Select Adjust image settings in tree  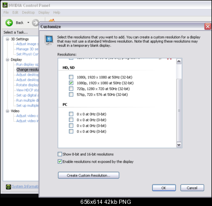27,44
